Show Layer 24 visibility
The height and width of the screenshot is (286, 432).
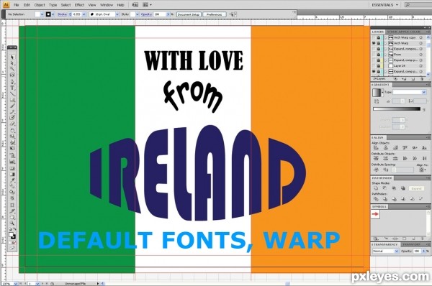374,65
